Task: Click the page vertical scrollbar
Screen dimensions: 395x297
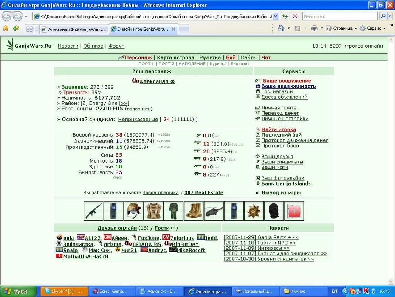Action: tap(391, 160)
